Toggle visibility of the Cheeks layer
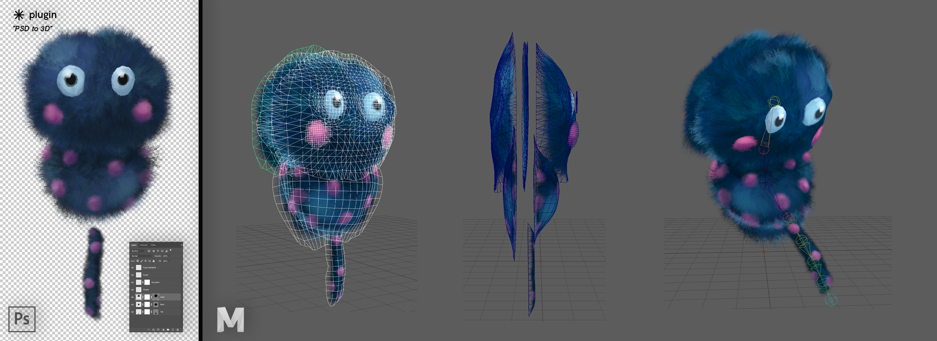937x341 pixels. coord(132,289)
